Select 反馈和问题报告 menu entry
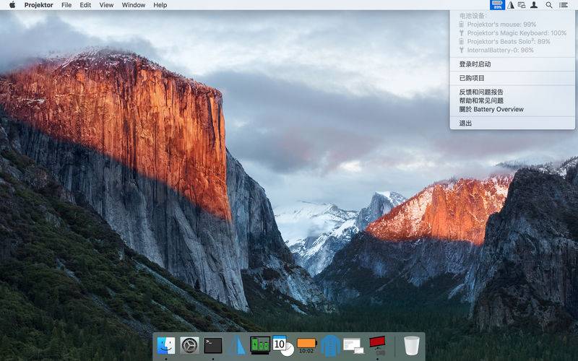 (x=512, y=92)
